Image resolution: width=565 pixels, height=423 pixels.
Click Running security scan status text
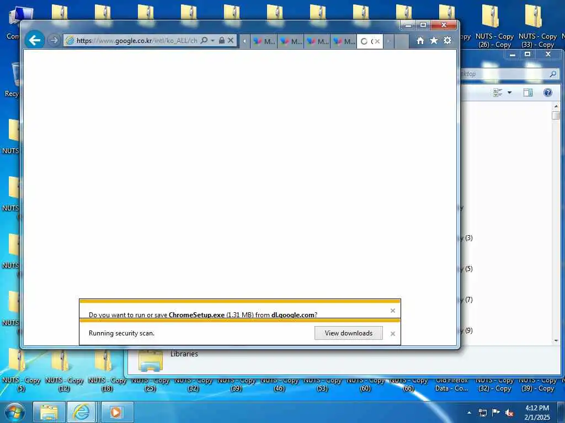click(x=121, y=333)
